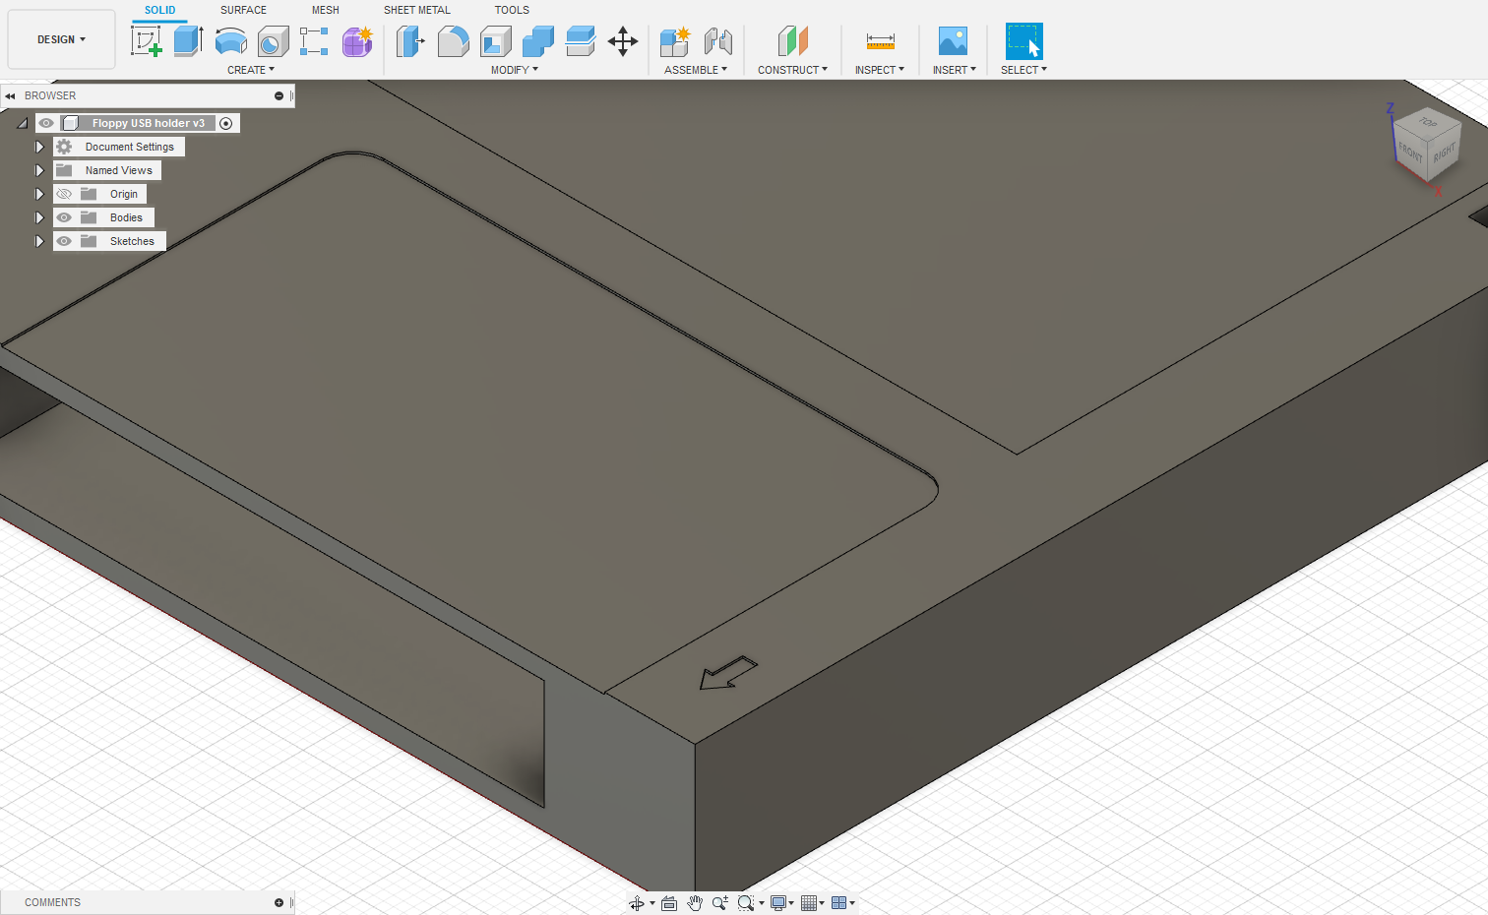1488x915 pixels.
Task: Select the Create Sketch tool
Action: (147, 41)
